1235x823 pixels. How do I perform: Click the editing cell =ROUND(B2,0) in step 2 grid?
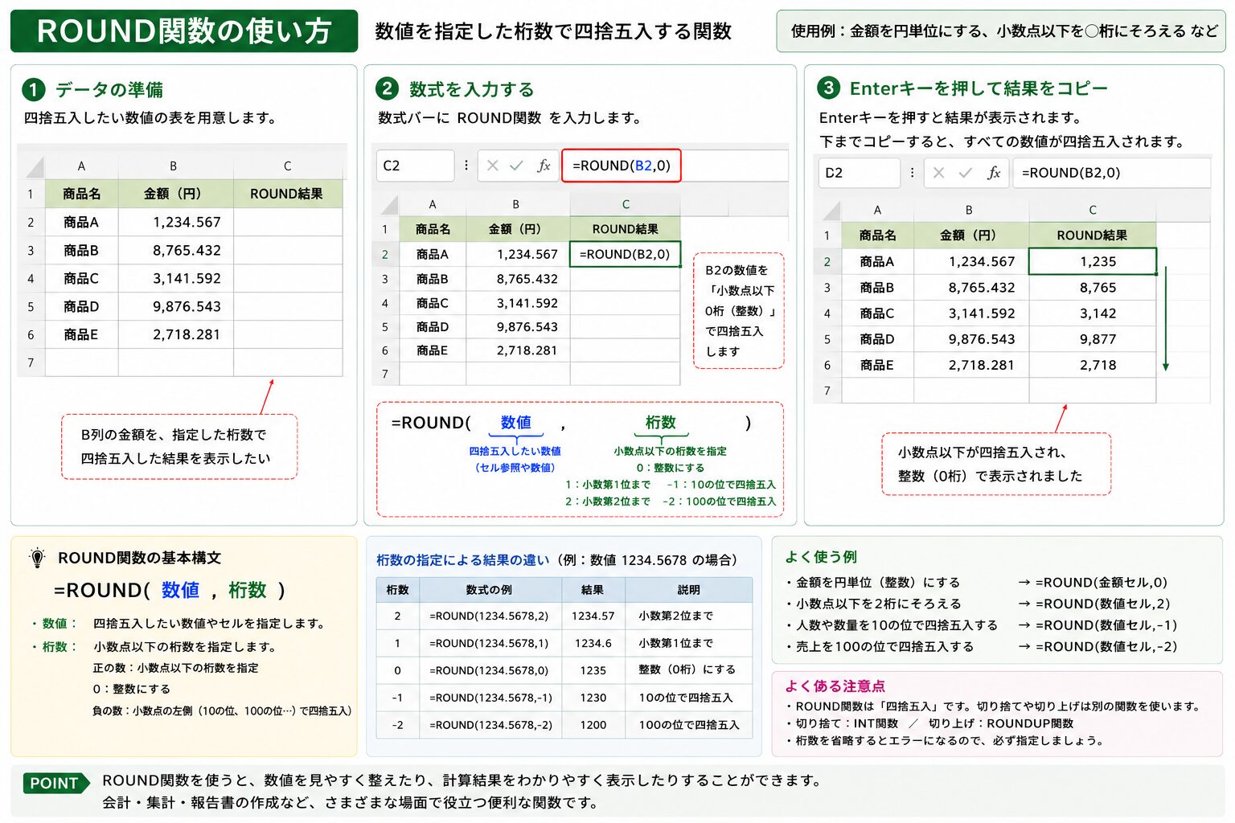pos(625,254)
